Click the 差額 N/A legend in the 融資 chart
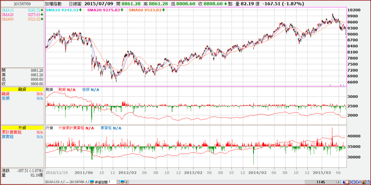The height and width of the screenshot is (185, 371). click(91, 89)
